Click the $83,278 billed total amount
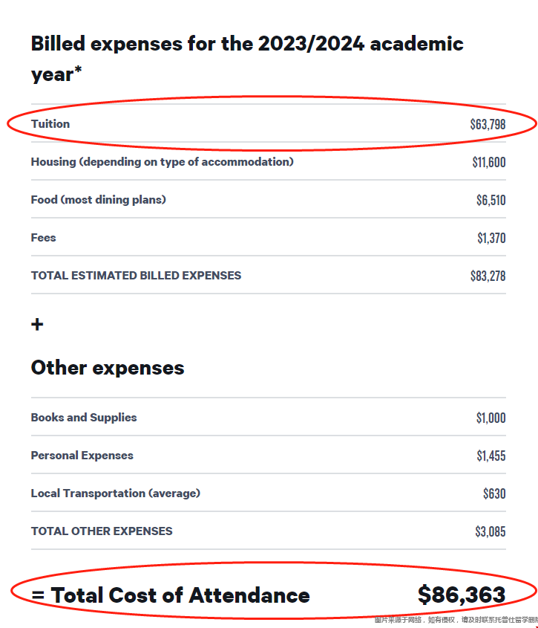The width and height of the screenshot is (538, 628). (x=488, y=276)
